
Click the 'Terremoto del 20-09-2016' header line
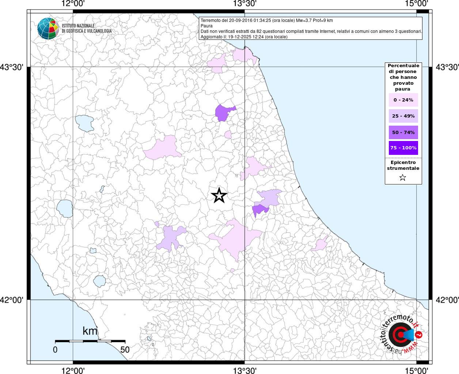pos(266,20)
